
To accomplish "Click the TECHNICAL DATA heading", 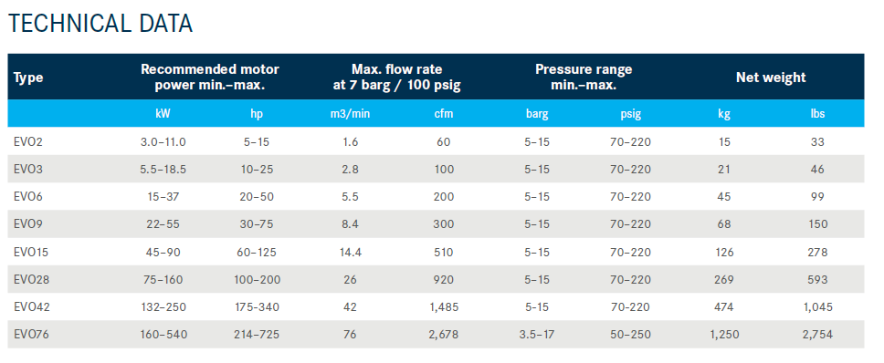I will [x=100, y=24].
